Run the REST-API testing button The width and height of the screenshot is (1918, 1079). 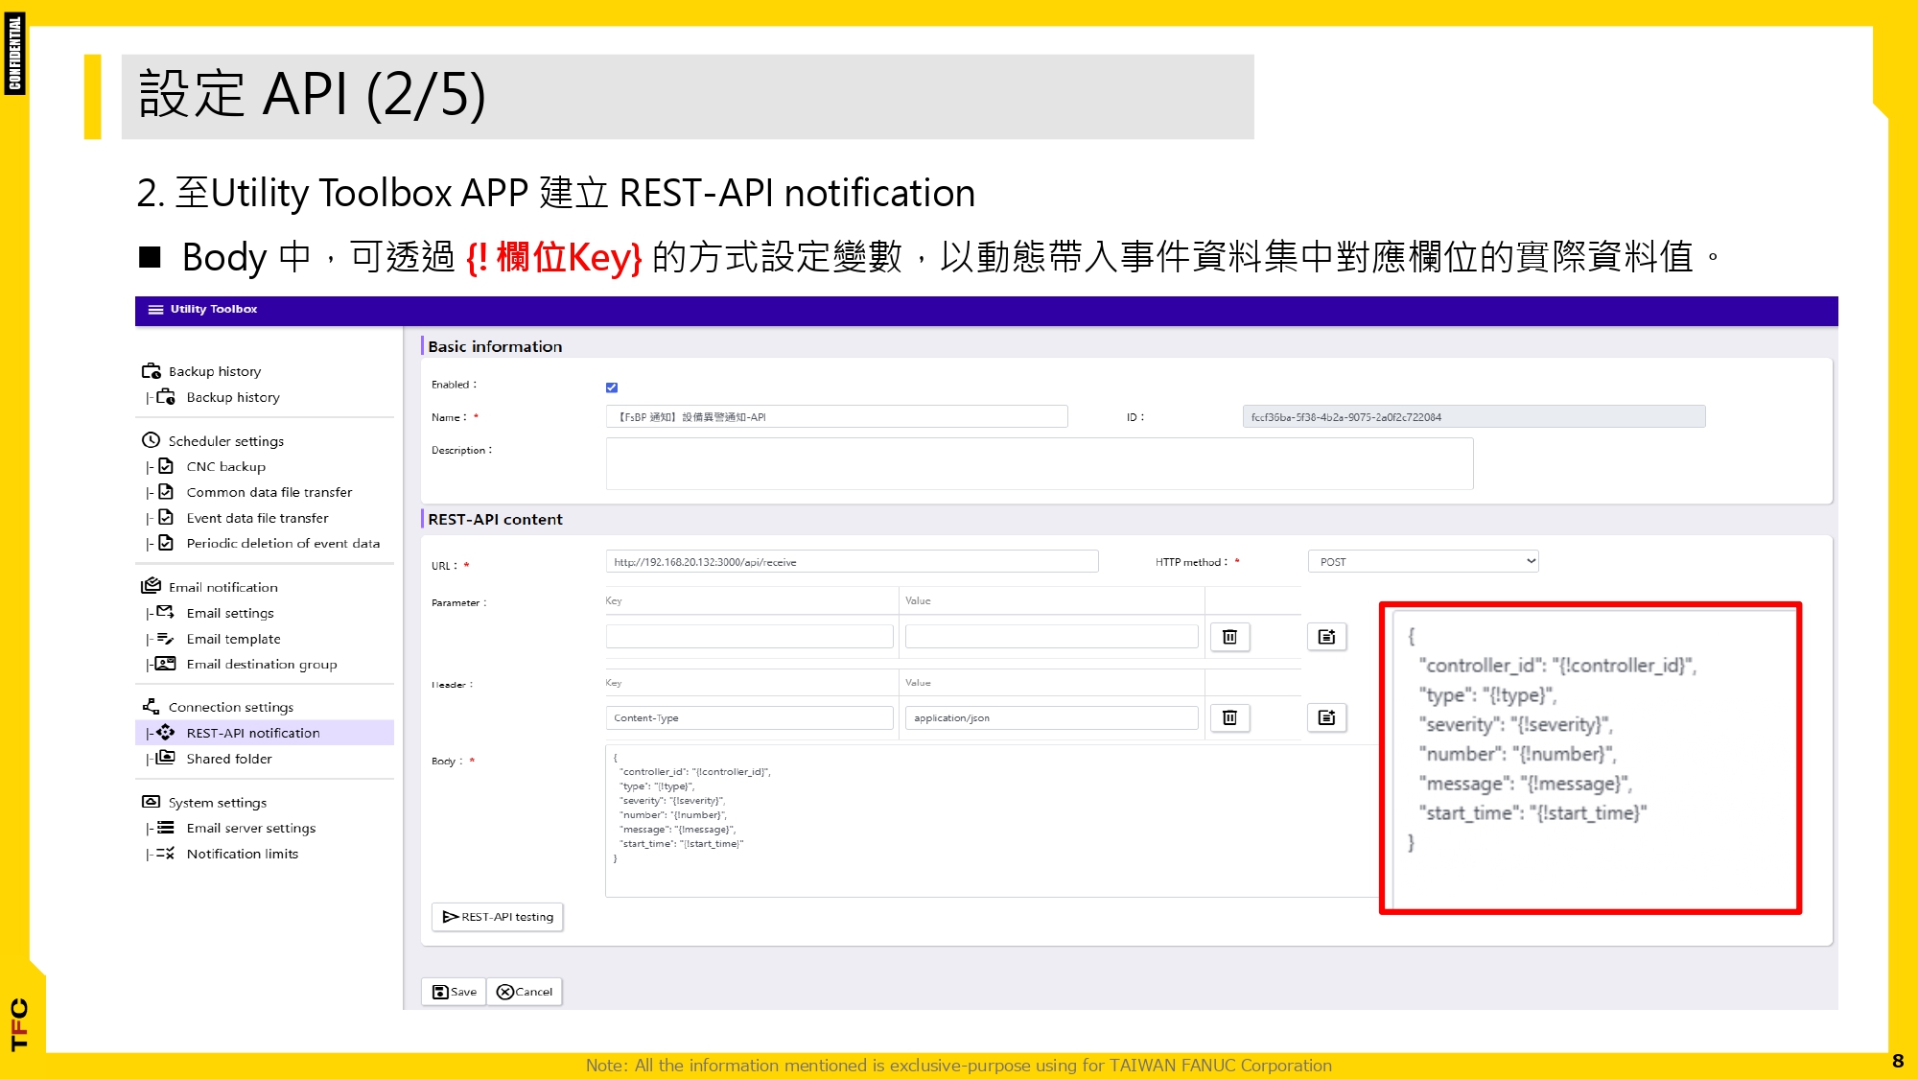[x=497, y=916]
